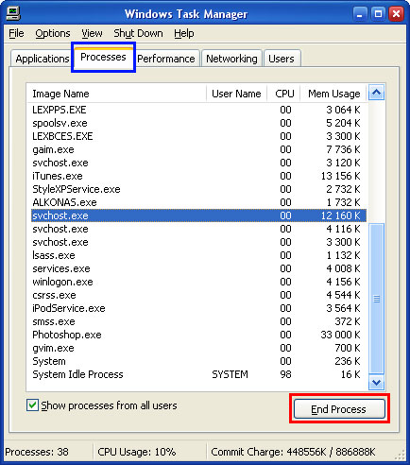
Task: Select the Photoshop.exe process row
Action: pyautogui.click(x=198, y=335)
